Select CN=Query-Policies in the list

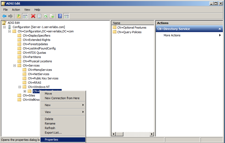coord(129,32)
